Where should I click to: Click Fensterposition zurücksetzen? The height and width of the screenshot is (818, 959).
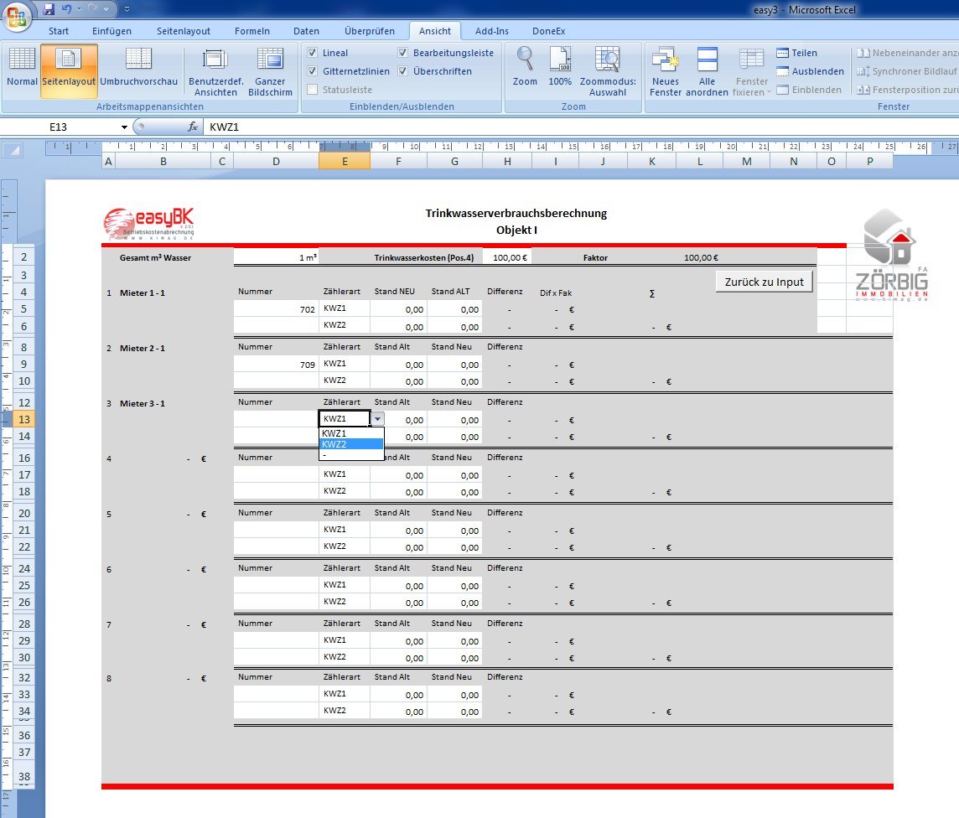(907, 90)
